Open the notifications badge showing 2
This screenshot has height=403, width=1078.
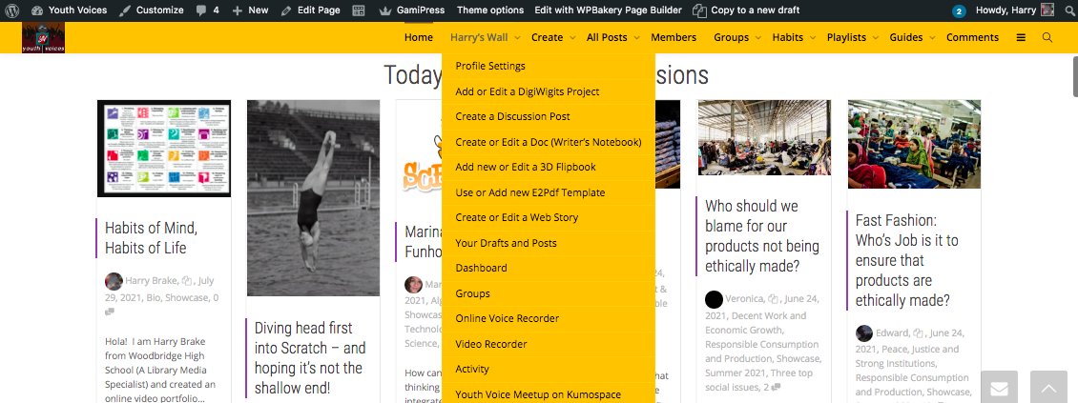[x=959, y=11]
